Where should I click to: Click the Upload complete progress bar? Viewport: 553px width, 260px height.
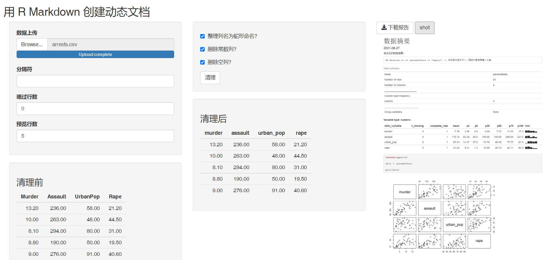click(95, 54)
